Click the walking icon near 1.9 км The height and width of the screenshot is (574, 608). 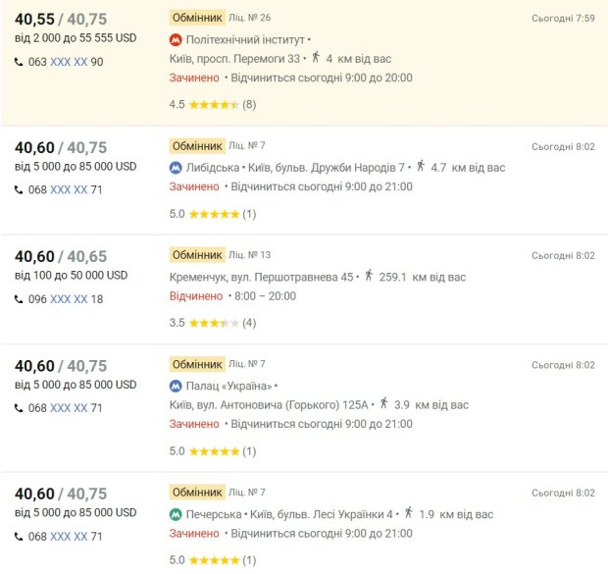(x=408, y=512)
